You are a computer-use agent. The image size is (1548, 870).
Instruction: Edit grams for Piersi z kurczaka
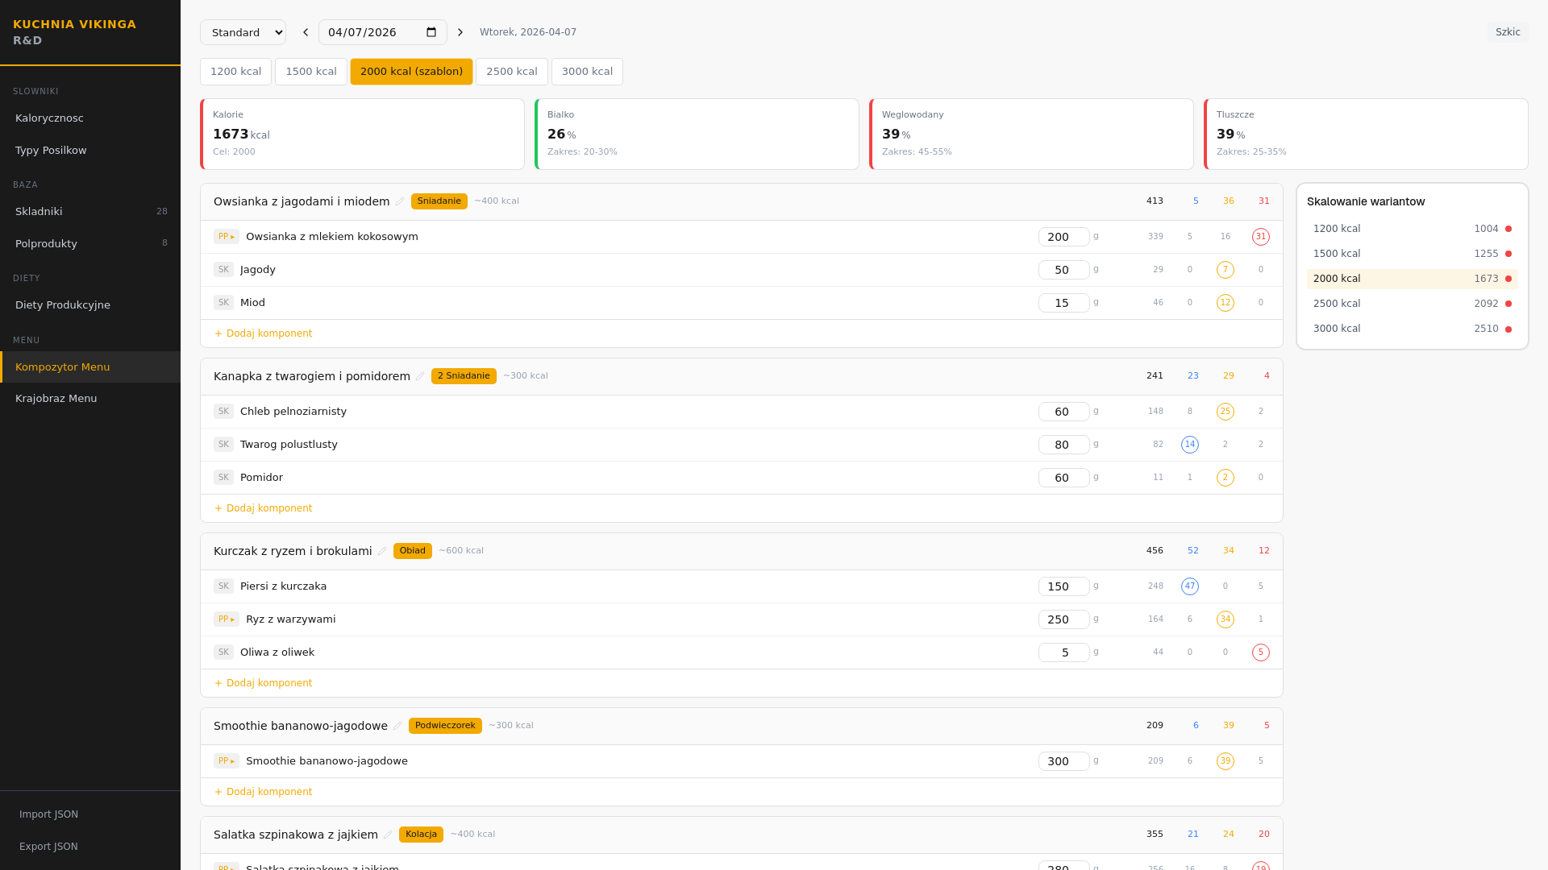pos(1063,586)
